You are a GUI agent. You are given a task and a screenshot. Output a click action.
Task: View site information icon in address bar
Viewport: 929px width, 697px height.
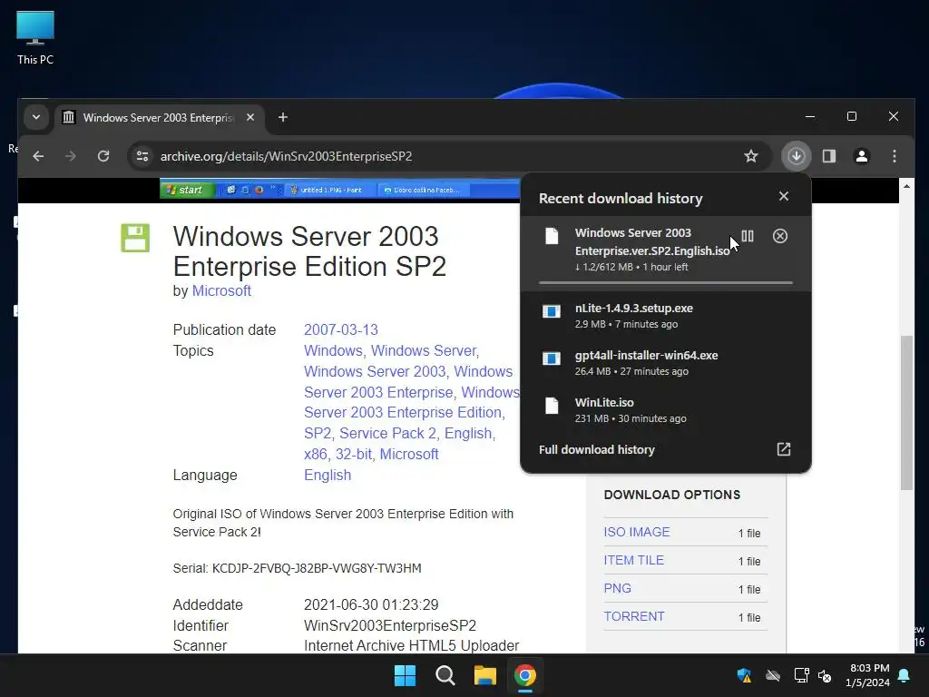pyautogui.click(x=142, y=156)
